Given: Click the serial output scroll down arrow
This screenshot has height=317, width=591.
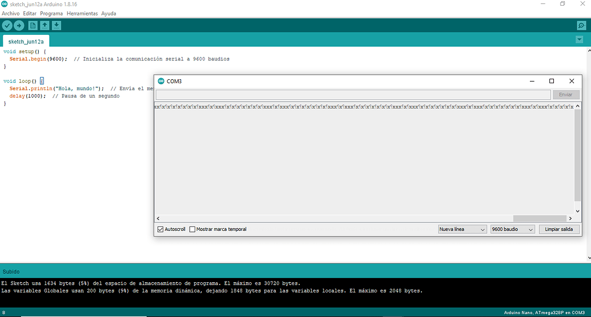Looking at the screenshot, I should (x=577, y=211).
